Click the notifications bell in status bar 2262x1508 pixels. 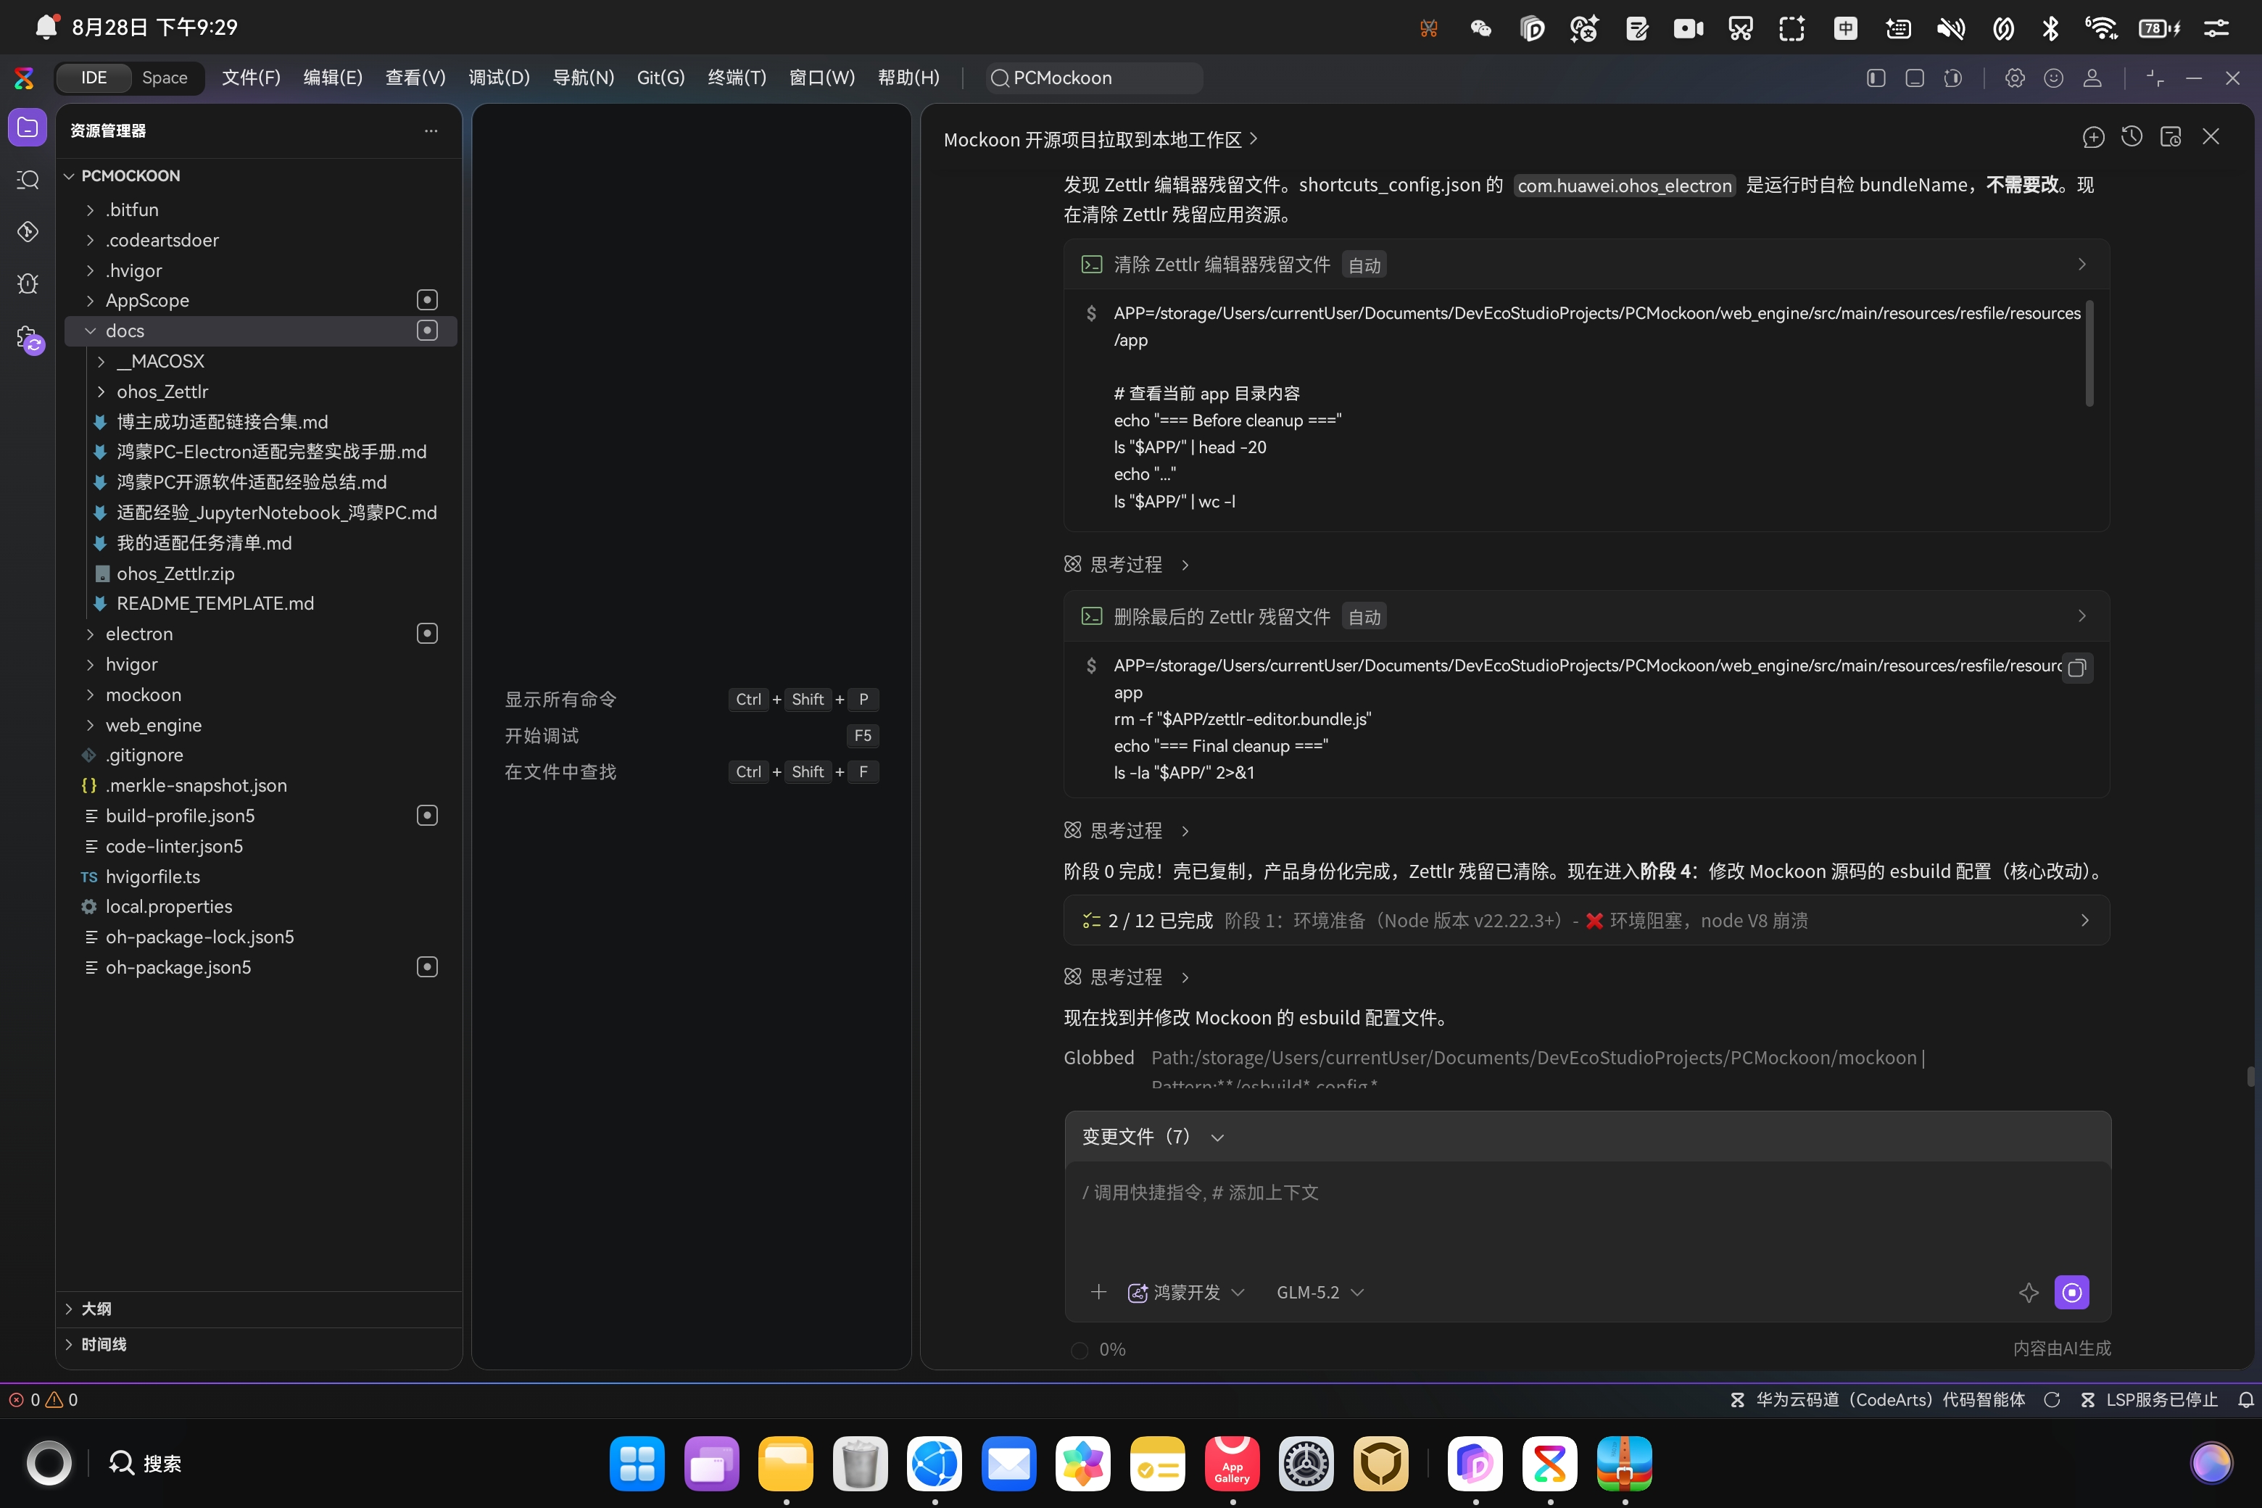click(2245, 1400)
